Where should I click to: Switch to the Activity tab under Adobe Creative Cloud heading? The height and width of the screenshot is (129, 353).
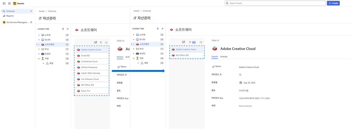[x=224, y=57]
